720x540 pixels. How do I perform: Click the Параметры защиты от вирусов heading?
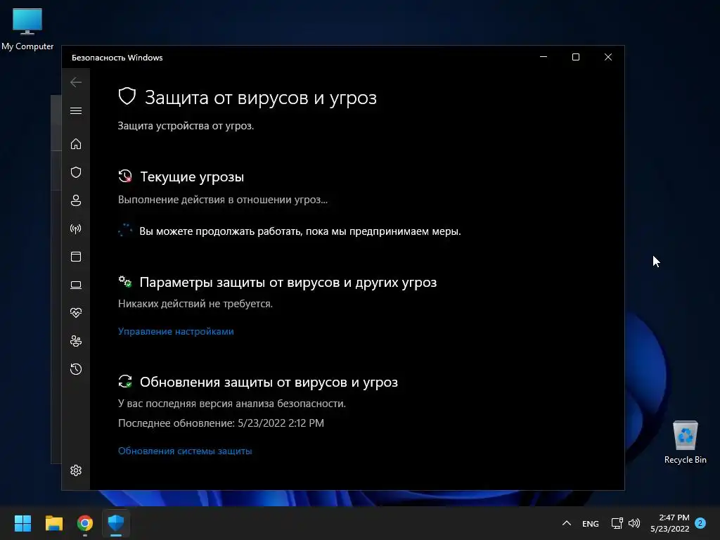coord(288,283)
